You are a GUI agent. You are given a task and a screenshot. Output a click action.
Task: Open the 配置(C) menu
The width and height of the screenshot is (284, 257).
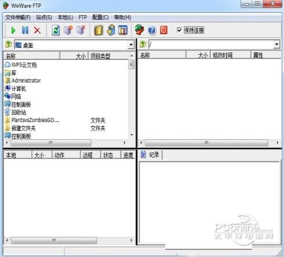click(100, 17)
